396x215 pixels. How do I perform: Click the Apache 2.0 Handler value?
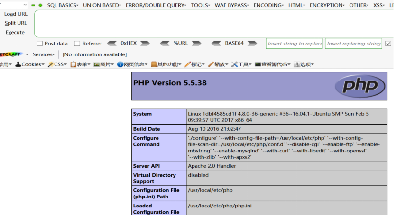coord(212,166)
